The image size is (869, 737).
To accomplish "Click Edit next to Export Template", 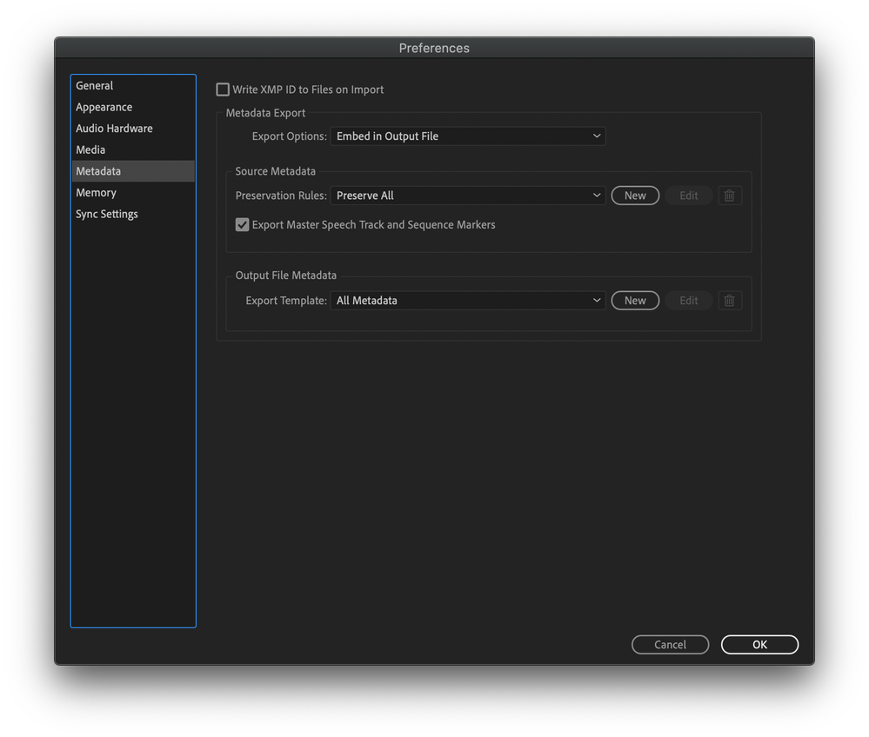I will point(689,301).
